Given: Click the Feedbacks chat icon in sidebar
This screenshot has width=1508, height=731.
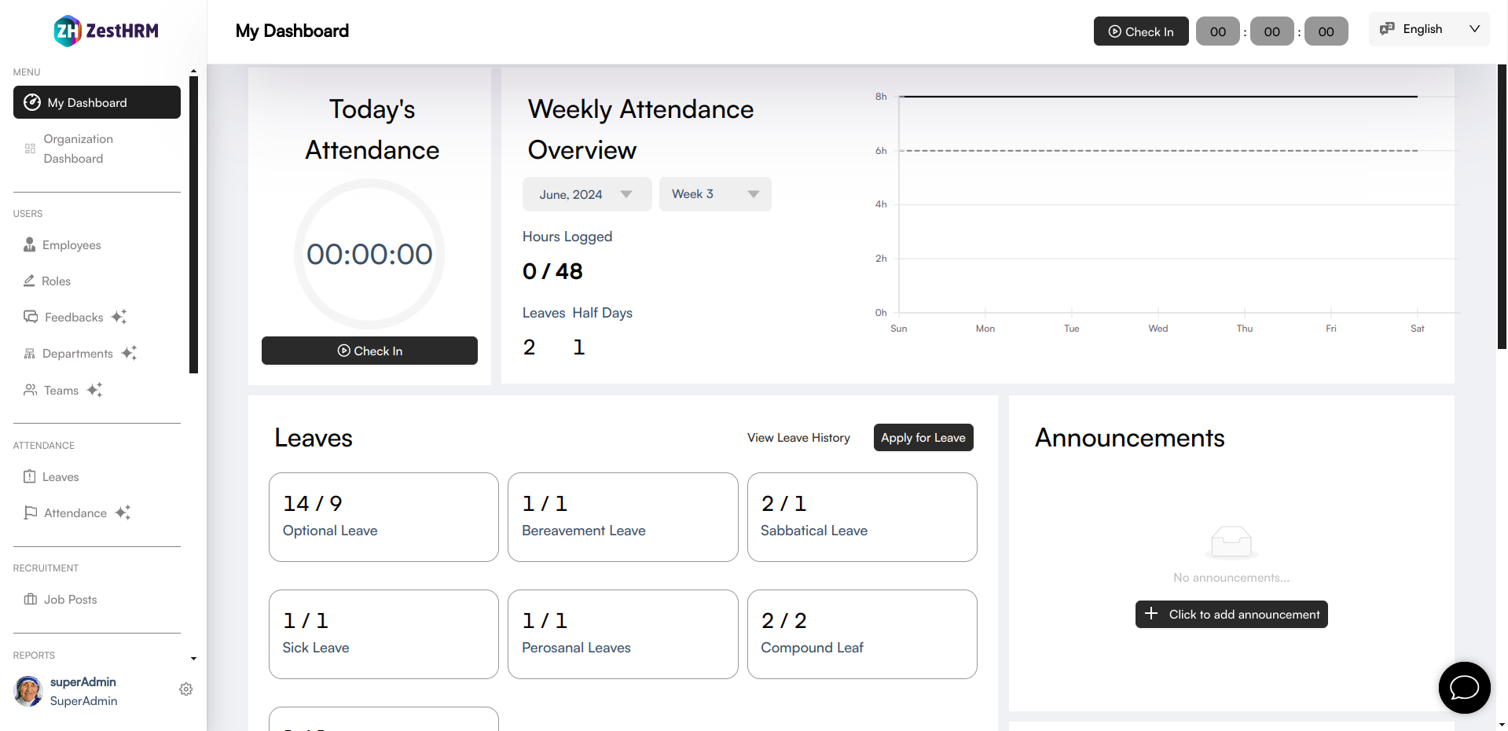Looking at the screenshot, I should pyautogui.click(x=31, y=318).
